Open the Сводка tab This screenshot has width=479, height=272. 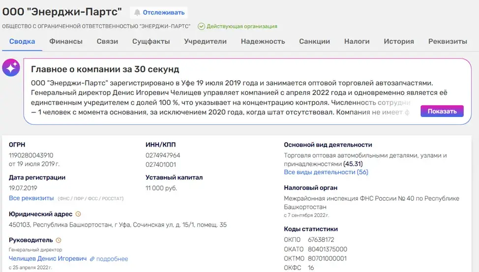pos(22,41)
